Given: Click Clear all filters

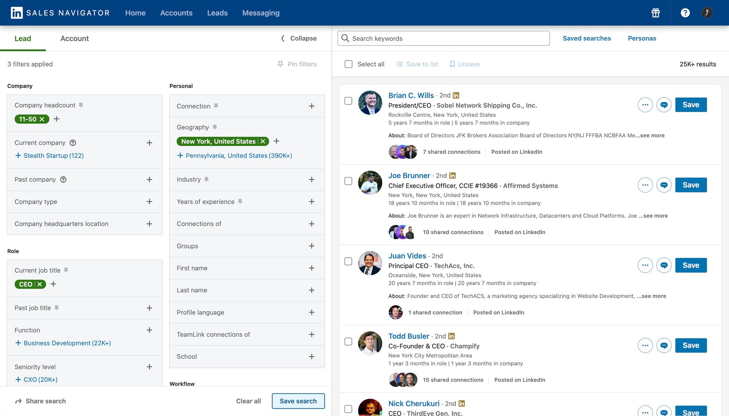Looking at the screenshot, I should [x=249, y=401].
